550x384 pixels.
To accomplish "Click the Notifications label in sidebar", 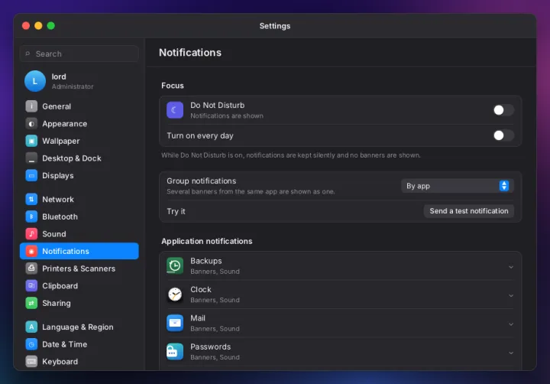I will (x=66, y=251).
